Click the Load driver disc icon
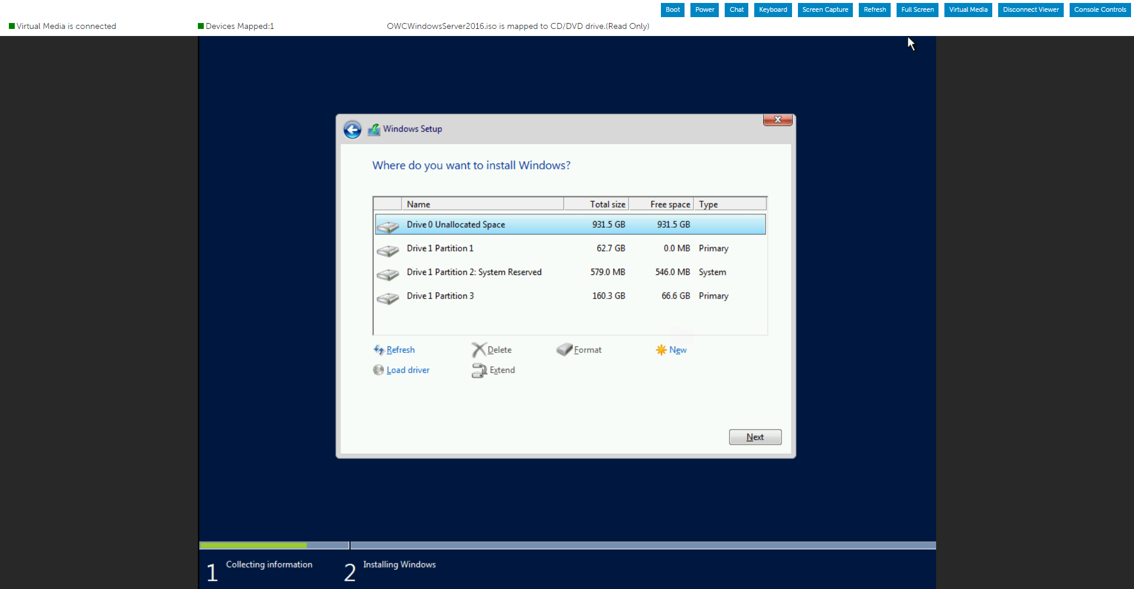Image resolution: width=1134 pixels, height=589 pixels. tap(379, 370)
